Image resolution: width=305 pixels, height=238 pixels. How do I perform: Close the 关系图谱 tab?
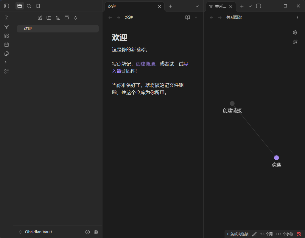click(x=231, y=7)
